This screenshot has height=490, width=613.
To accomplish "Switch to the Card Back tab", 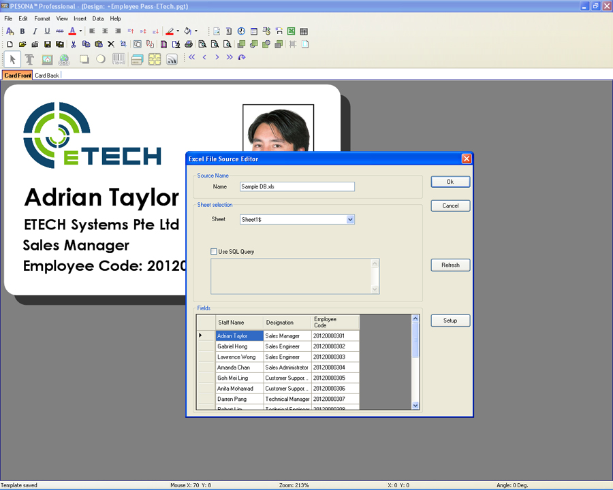I will (47, 76).
